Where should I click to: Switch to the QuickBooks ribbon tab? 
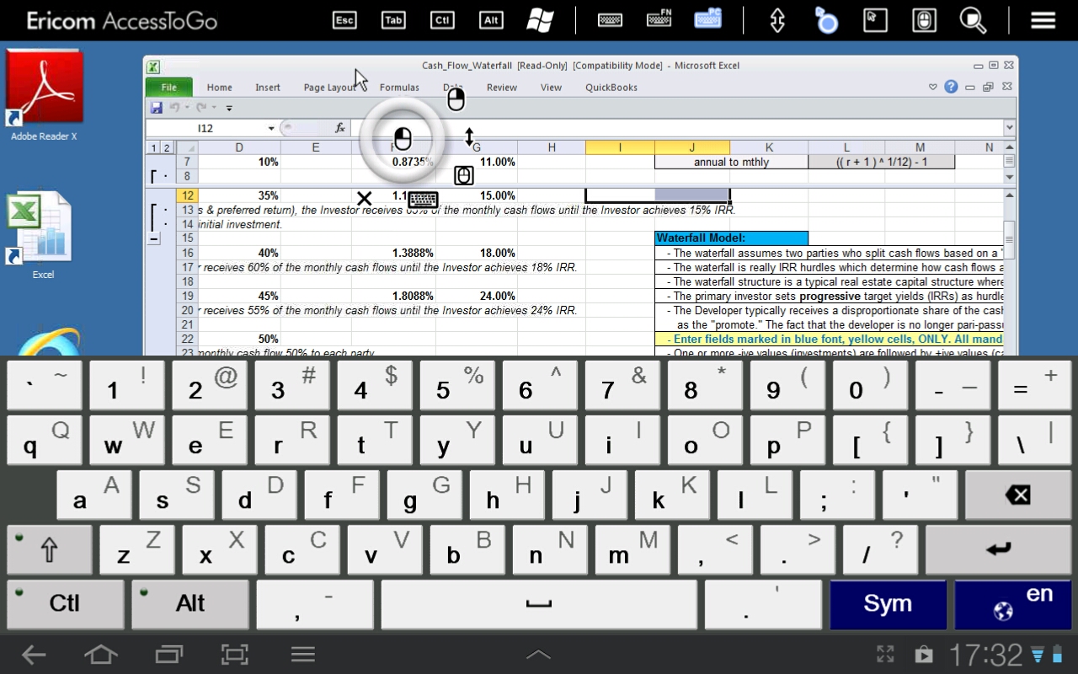[611, 88]
